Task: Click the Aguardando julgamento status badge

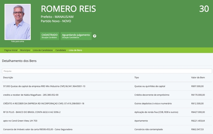Action: pyautogui.click(x=76, y=36)
